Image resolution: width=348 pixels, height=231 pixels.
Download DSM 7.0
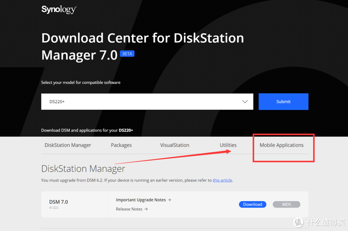click(253, 204)
